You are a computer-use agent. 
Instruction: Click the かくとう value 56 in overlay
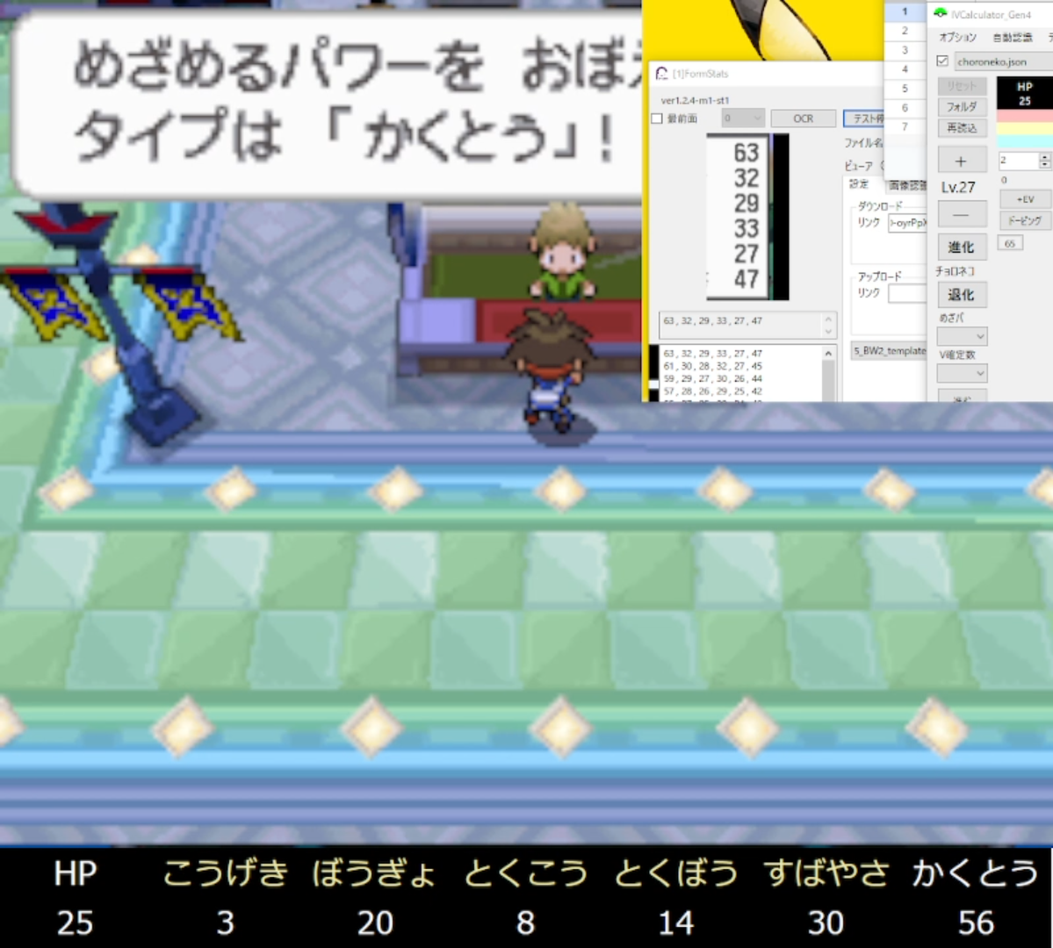(x=975, y=923)
